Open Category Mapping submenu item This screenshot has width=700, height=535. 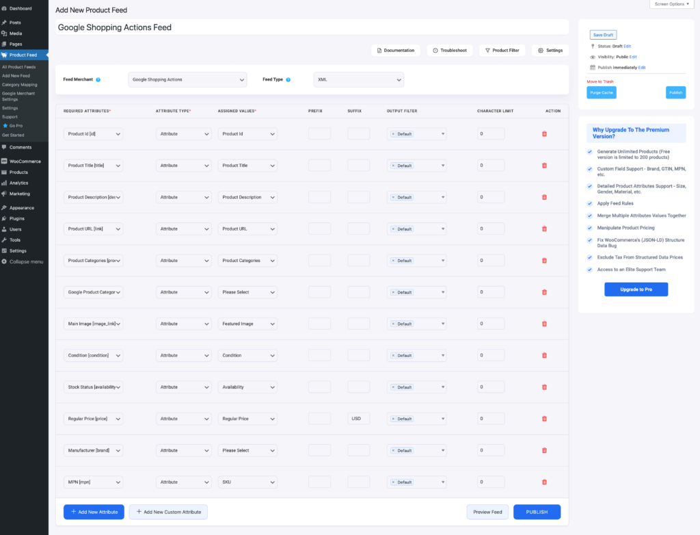(x=20, y=84)
